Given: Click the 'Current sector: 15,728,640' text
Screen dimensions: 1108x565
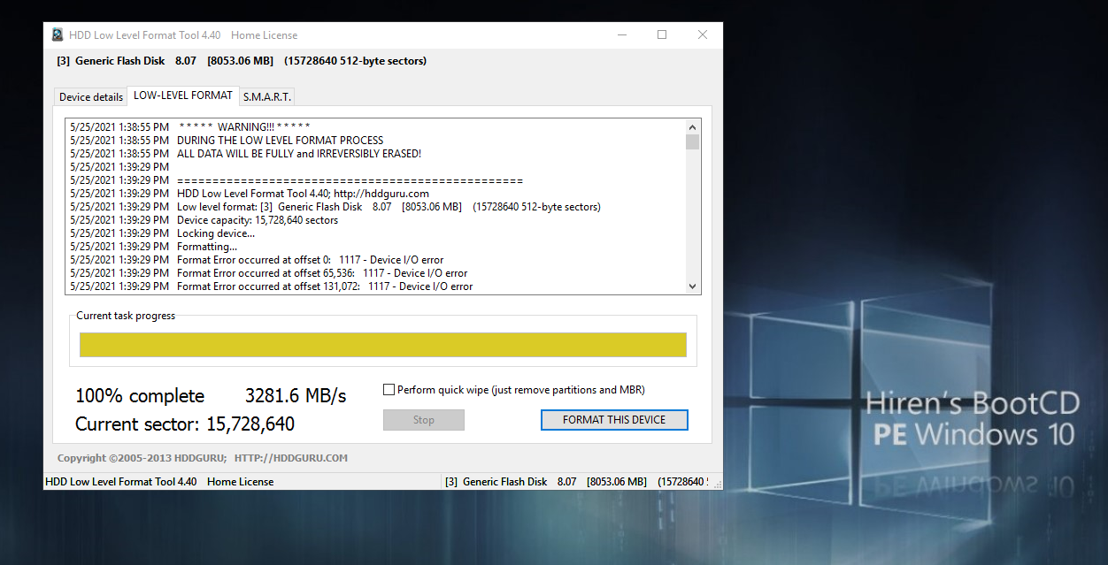Looking at the screenshot, I should point(185,424).
